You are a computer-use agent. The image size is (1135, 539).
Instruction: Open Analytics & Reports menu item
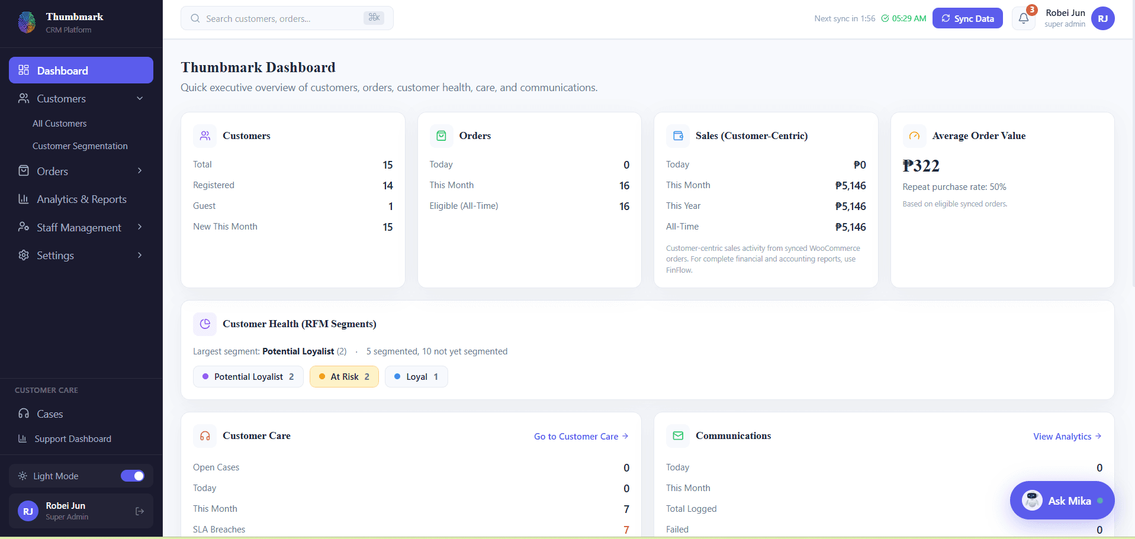click(81, 199)
